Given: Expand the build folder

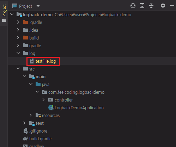Looking at the screenshot, I should point(18,38).
